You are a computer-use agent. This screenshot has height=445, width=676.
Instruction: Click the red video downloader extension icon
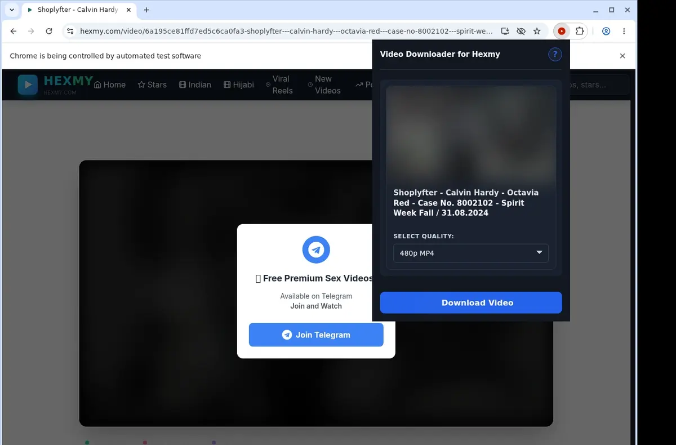(562, 32)
